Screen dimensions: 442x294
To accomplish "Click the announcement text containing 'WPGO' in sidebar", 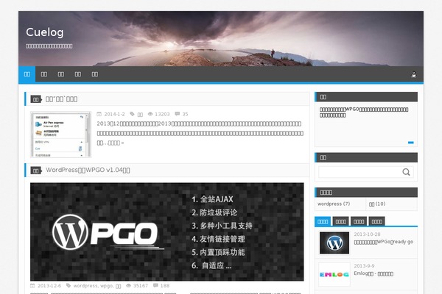I will pos(364,112).
